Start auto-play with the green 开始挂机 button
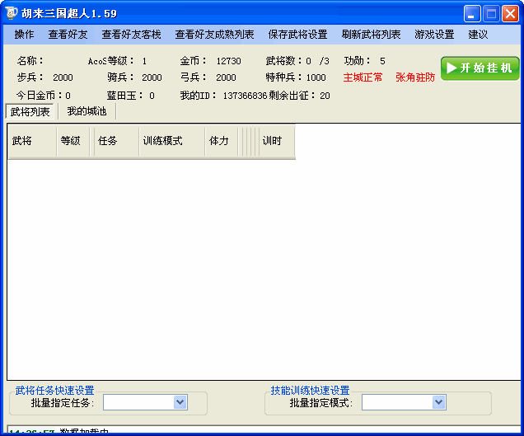Viewport: 524px width, 436px height. pyautogui.click(x=480, y=68)
